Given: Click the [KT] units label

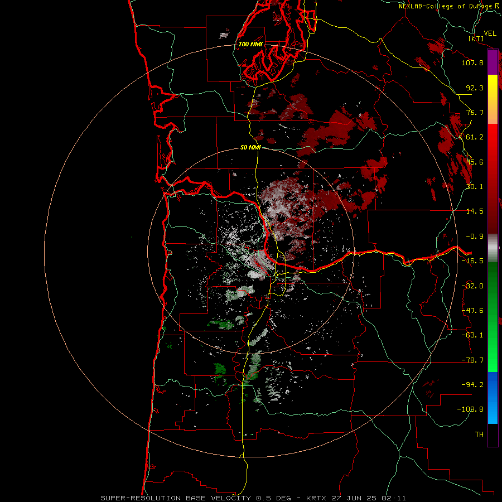Looking at the screenshot, I should pyautogui.click(x=476, y=38).
